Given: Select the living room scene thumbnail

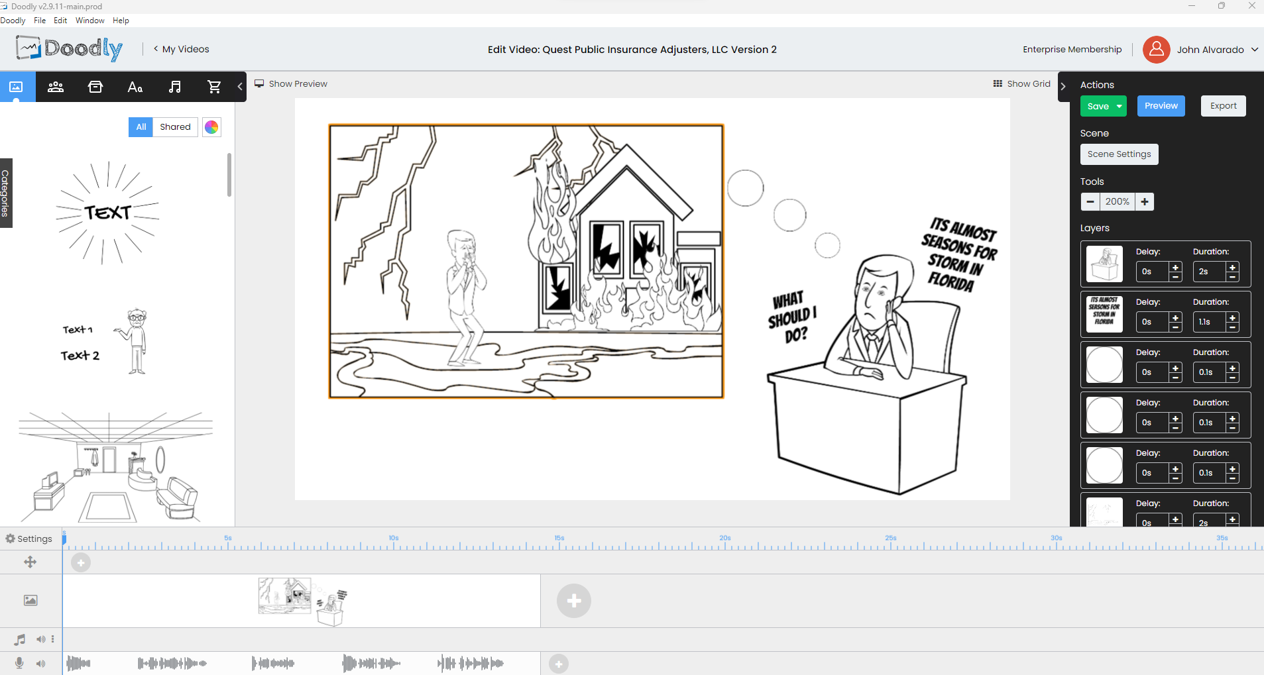Looking at the screenshot, I should tap(115, 468).
